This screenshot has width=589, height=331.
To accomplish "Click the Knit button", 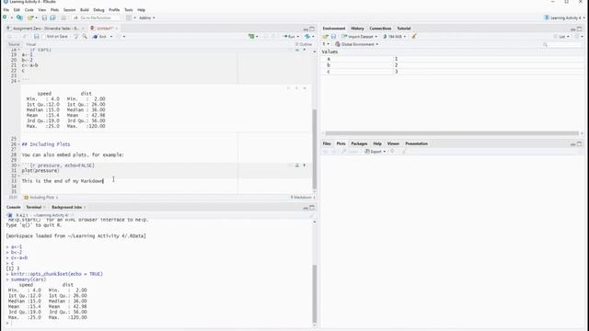I will [99, 37].
